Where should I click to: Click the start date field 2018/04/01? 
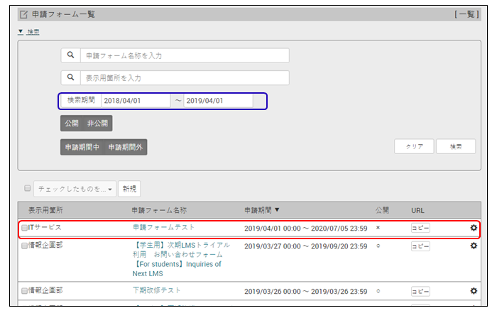click(136, 101)
